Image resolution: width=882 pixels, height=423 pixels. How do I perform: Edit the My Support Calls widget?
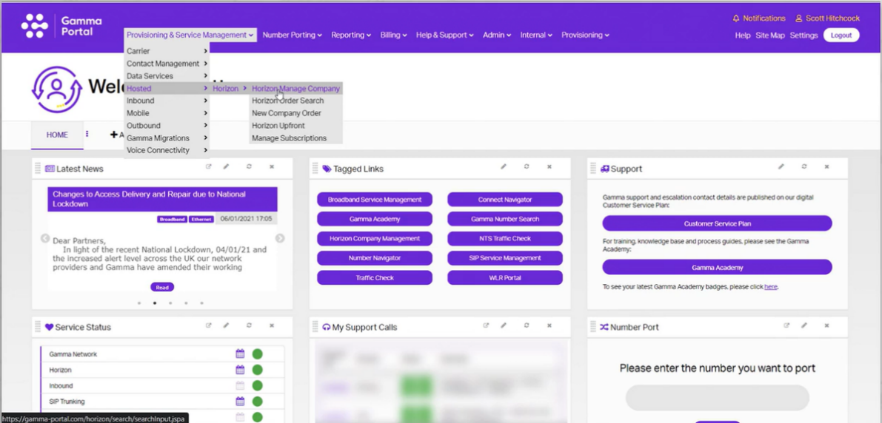(504, 325)
